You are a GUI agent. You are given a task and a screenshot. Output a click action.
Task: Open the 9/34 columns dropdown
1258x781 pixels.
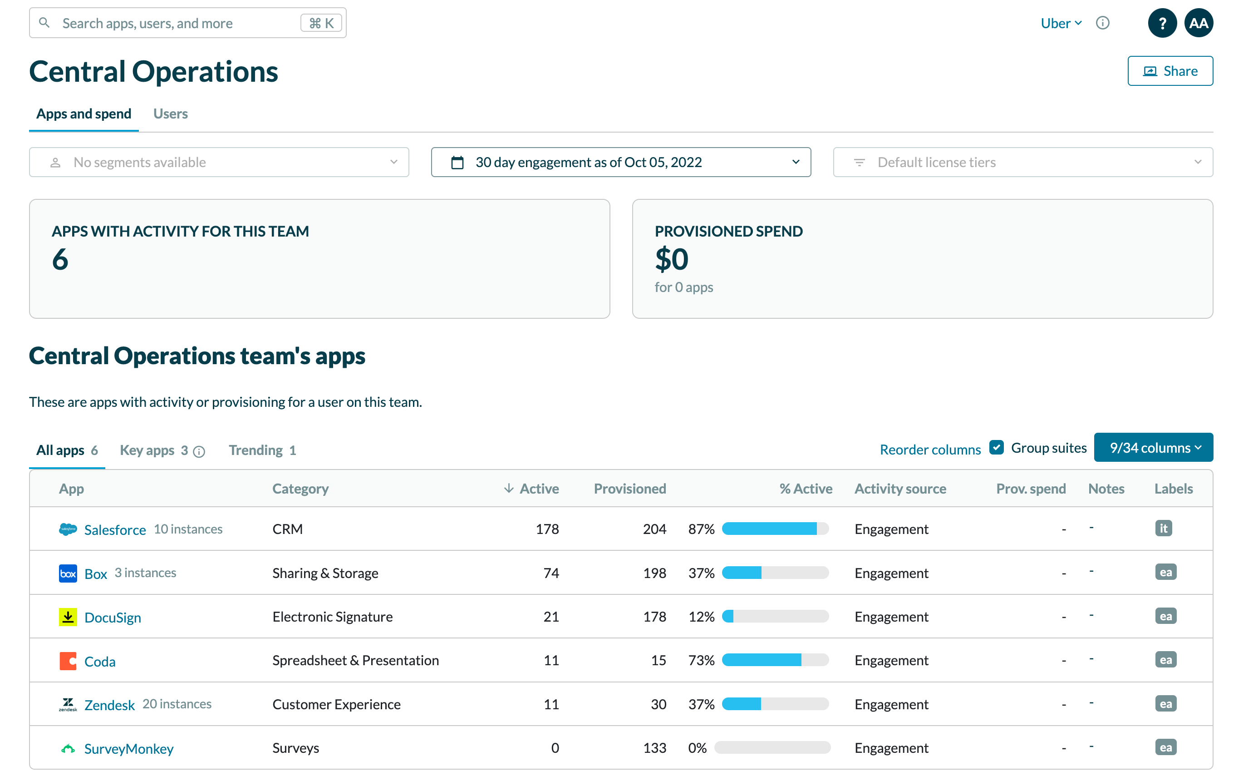pos(1153,447)
